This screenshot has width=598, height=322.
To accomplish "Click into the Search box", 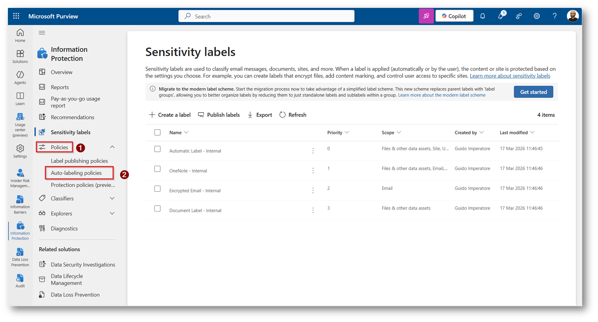I will click(x=266, y=16).
